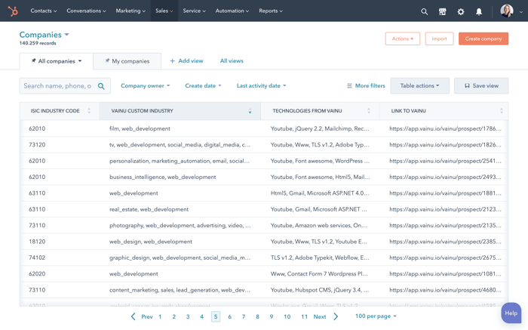Screen dimensions: 528x330
Task: Go to next page with right chevron
Action: pyautogui.click(x=336, y=316)
